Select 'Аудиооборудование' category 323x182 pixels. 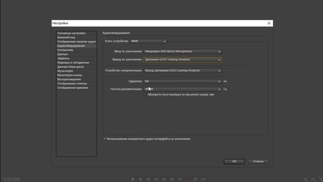pyautogui.click(x=76, y=46)
